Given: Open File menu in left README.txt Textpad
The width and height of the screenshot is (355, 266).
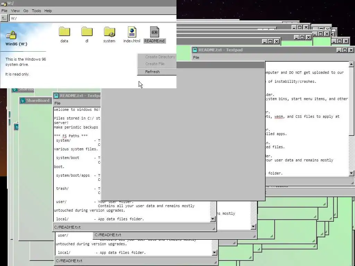Looking at the screenshot, I should [58, 103].
